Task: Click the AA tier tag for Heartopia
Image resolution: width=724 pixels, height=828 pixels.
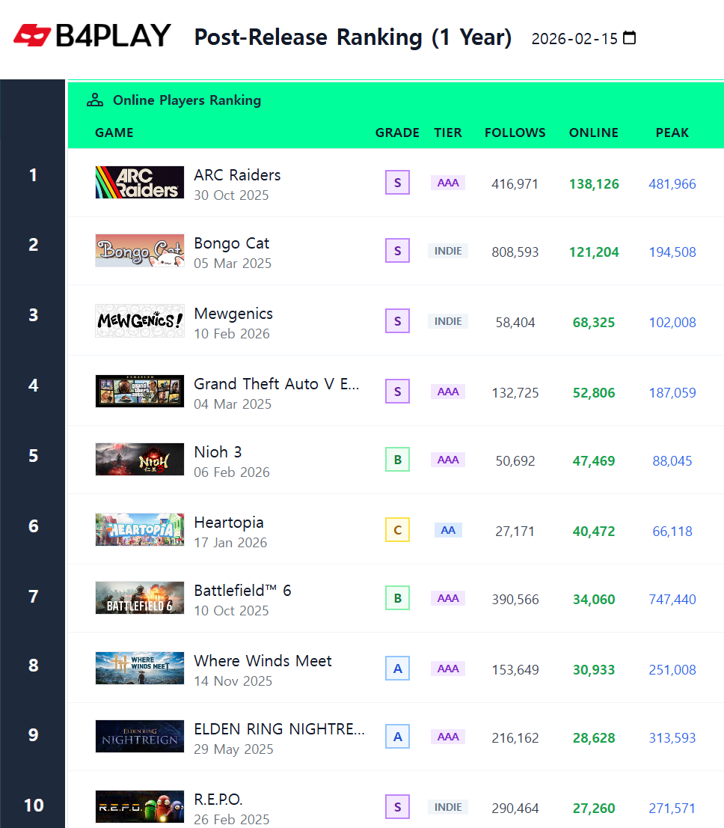Action: tap(448, 529)
